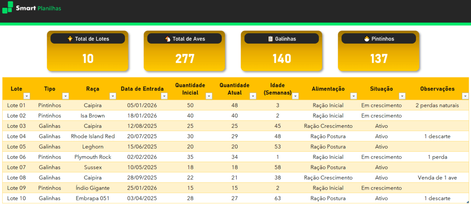Click the chicken icon on Total de Aves
The width and height of the screenshot is (471, 204).
[x=168, y=39]
